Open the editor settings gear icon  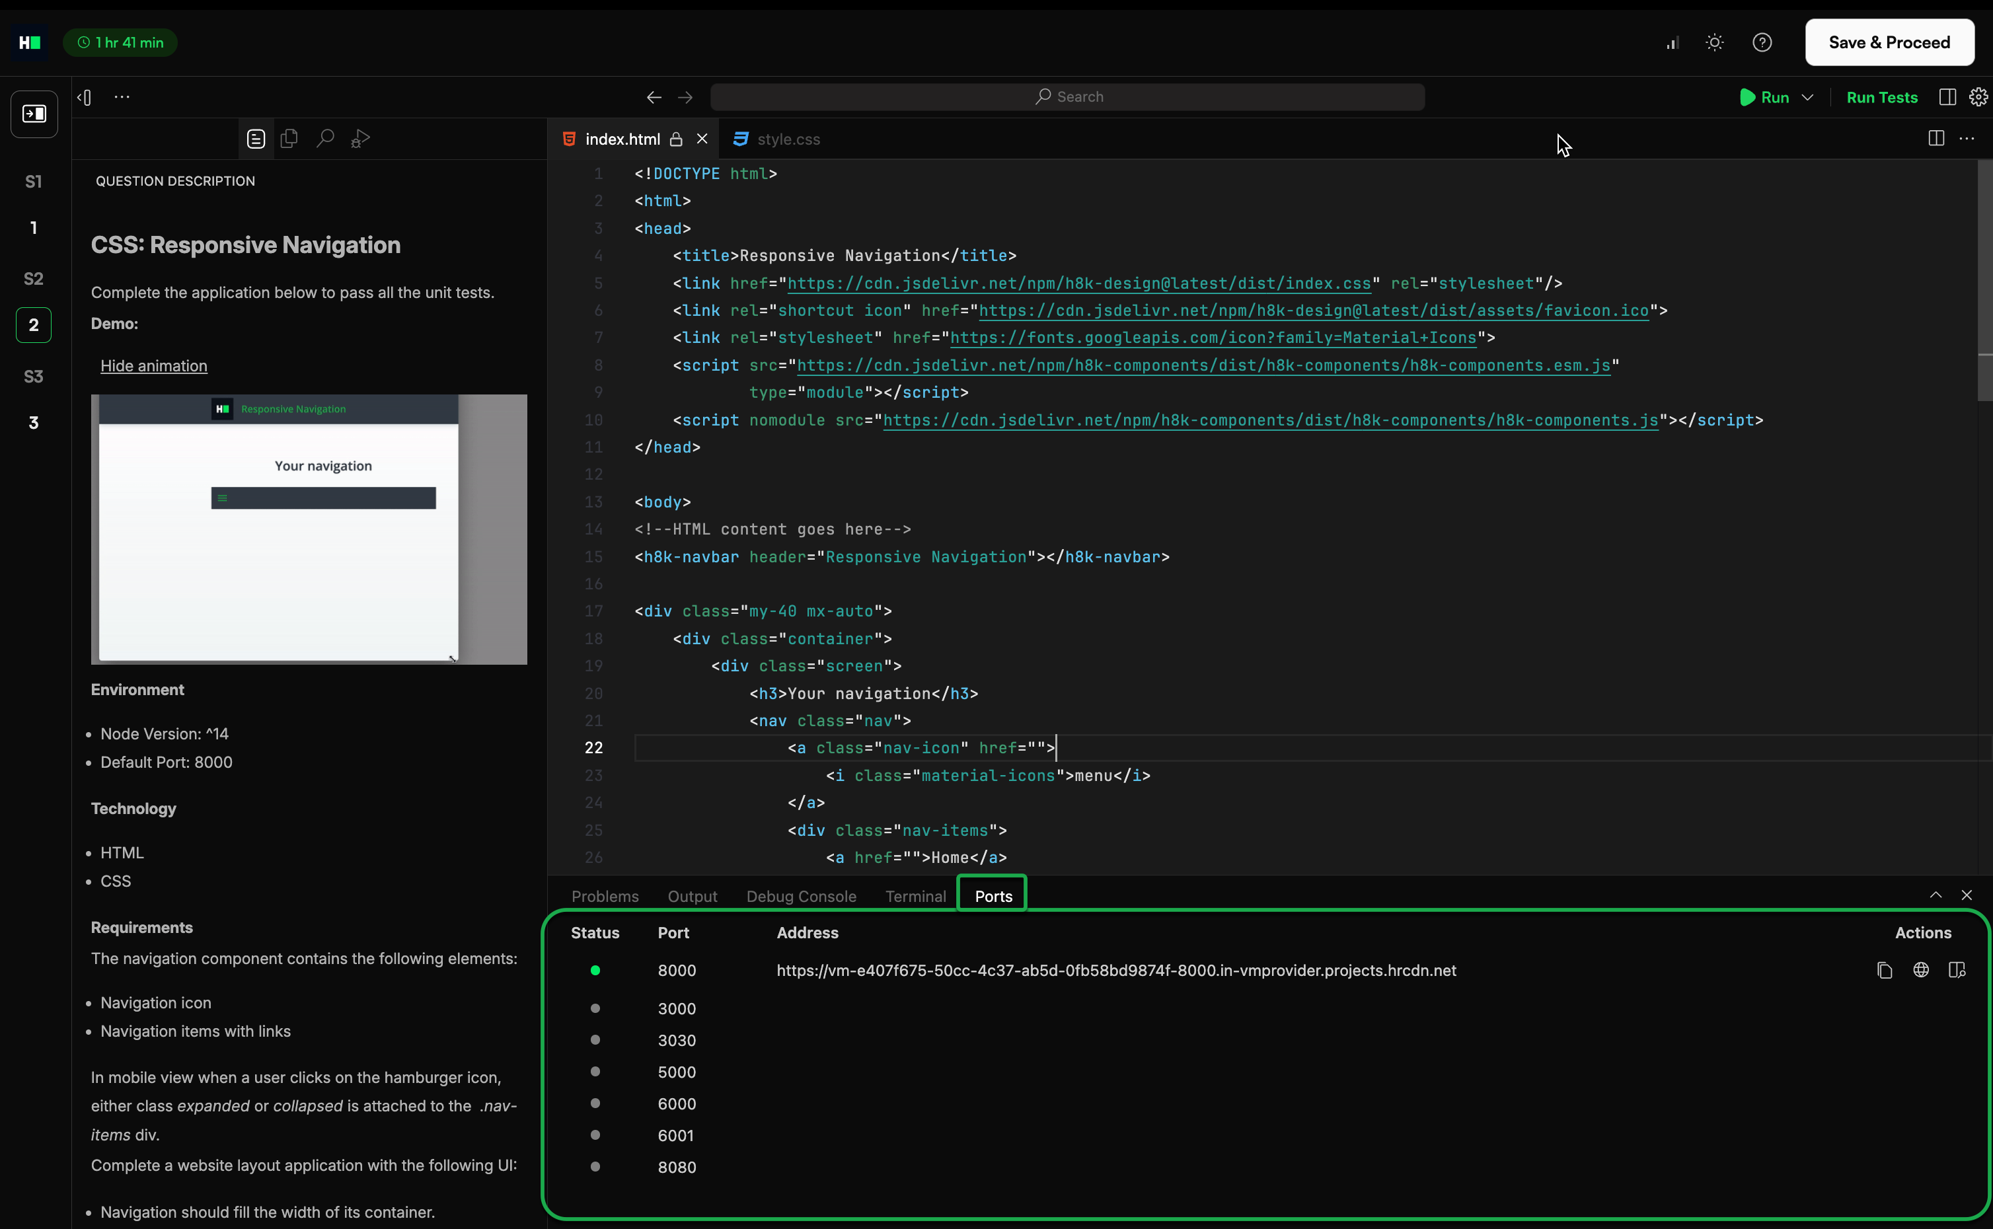[x=1978, y=98]
